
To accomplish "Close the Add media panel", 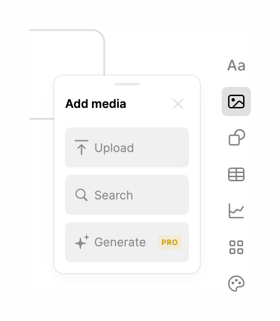I will (x=178, y=104).
